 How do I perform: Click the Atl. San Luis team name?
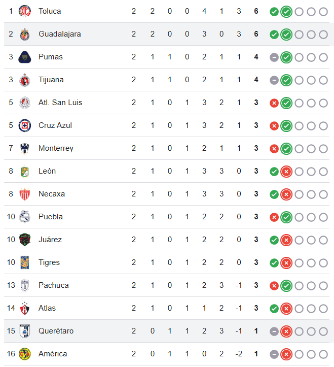60,103
